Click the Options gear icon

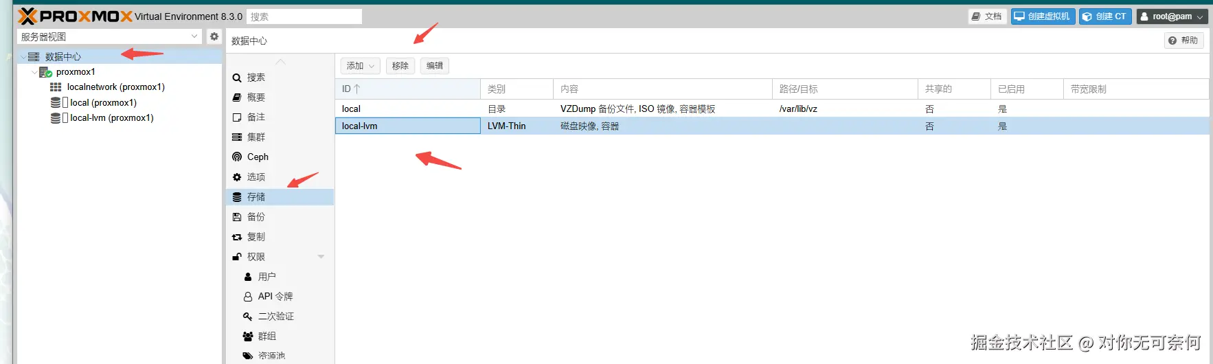coord(237,177)
